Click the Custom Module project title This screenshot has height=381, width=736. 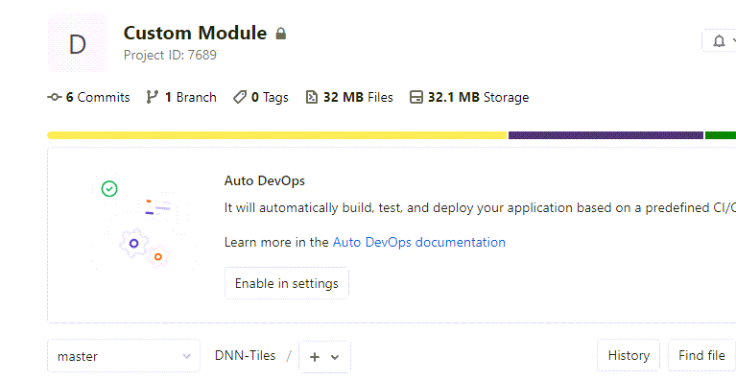195,33
